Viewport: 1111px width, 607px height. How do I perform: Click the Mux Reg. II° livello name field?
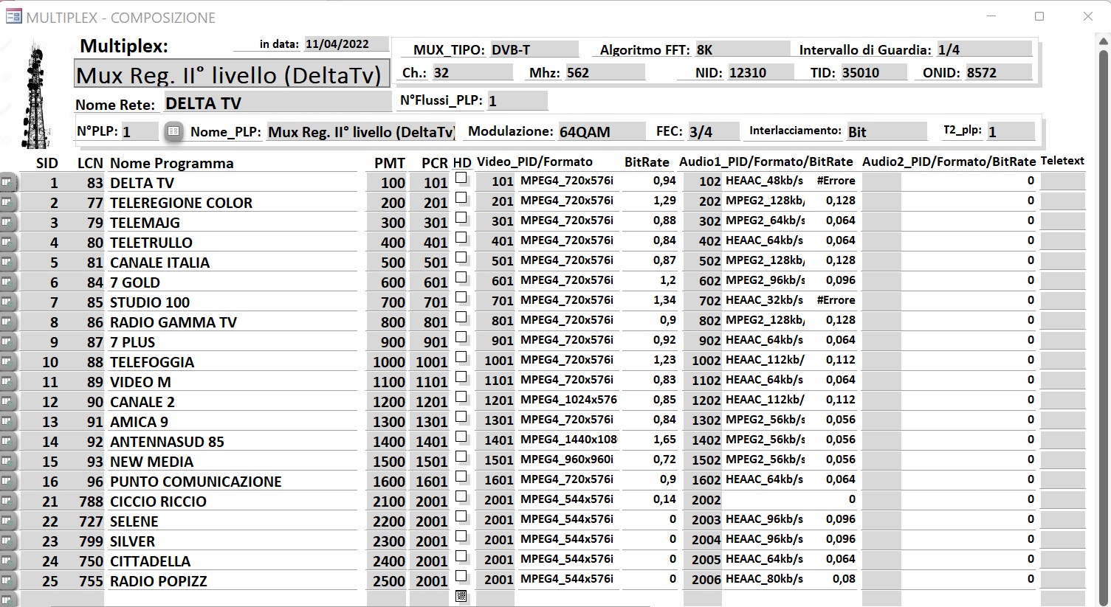(232, 74)
